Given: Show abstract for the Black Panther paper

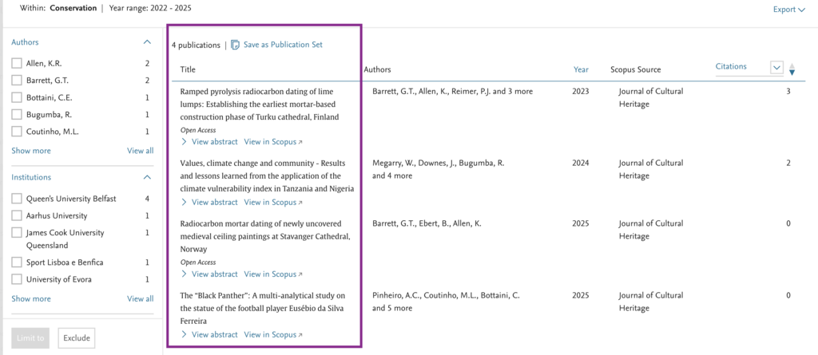Looking at the screenshot, I should coord(209,335).
